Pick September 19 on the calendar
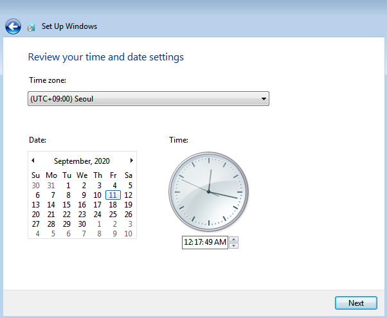Image resolution: width=387 pixels, height=318 pixels. (x=128, y=205)
